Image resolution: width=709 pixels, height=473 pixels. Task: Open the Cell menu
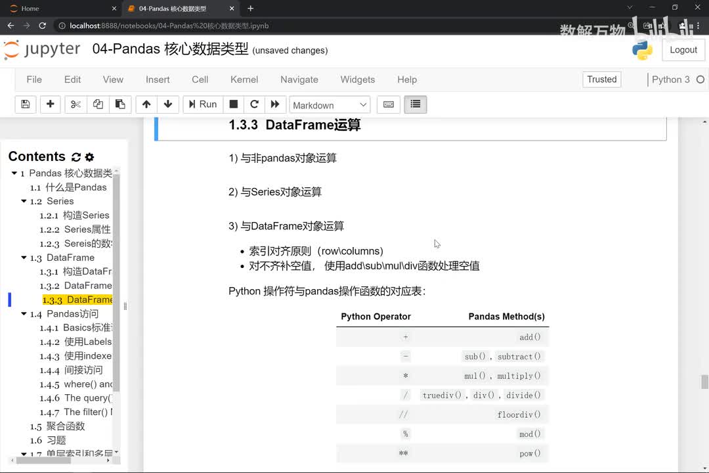(200, 79)
